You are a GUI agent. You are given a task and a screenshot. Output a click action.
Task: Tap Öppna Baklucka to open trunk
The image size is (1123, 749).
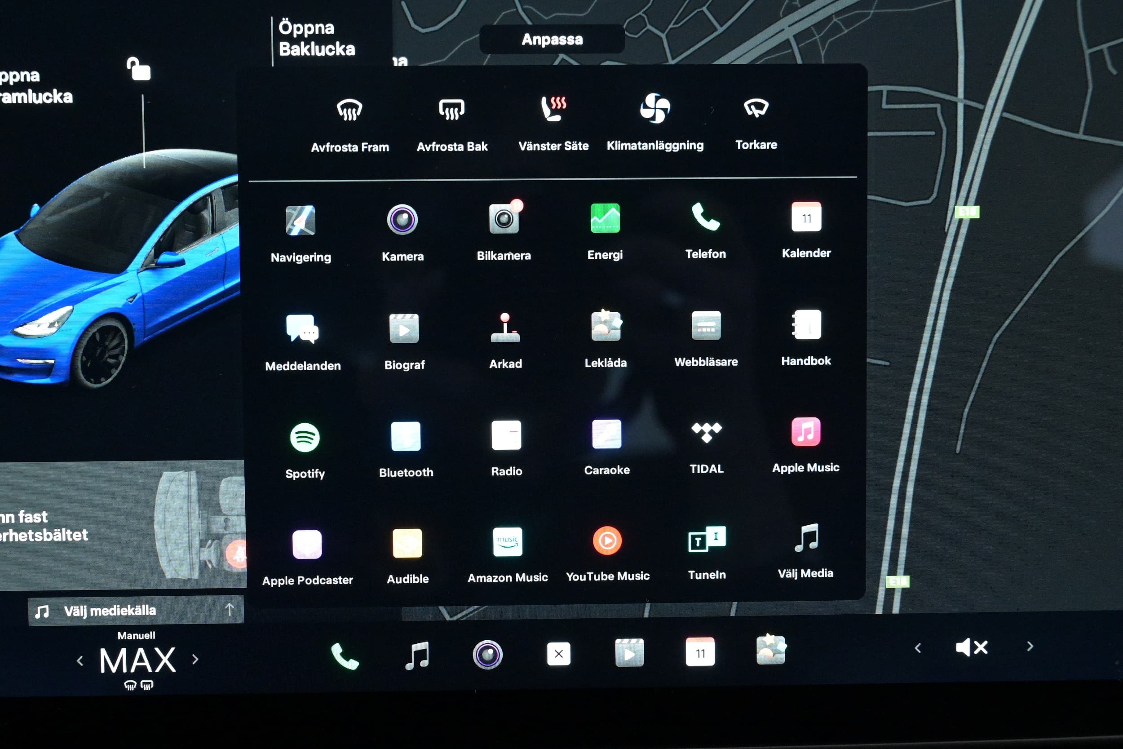pyautogui.click(x=317, y=38)
